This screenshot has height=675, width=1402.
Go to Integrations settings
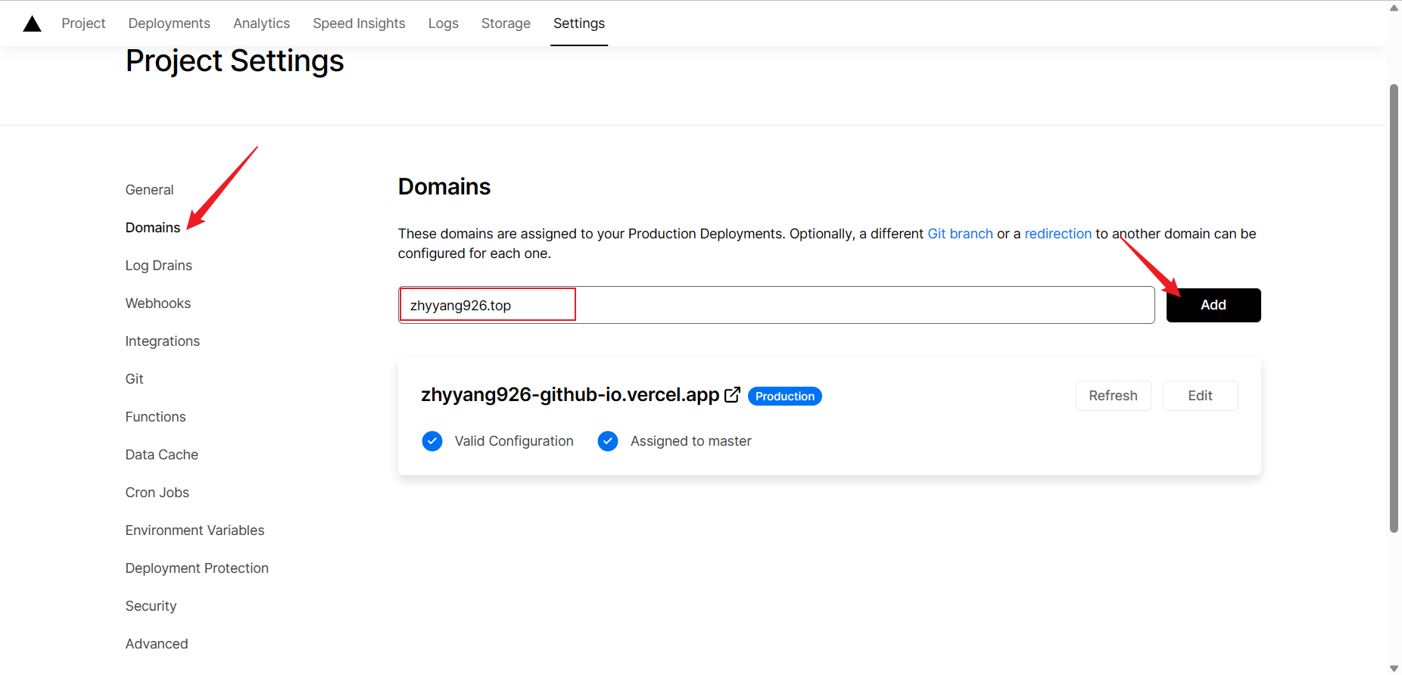[163, 341]
